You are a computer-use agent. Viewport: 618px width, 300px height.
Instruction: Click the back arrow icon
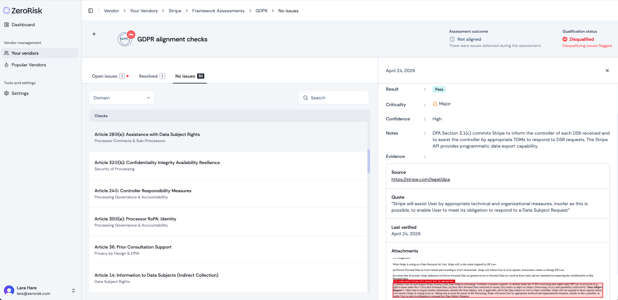95,34
